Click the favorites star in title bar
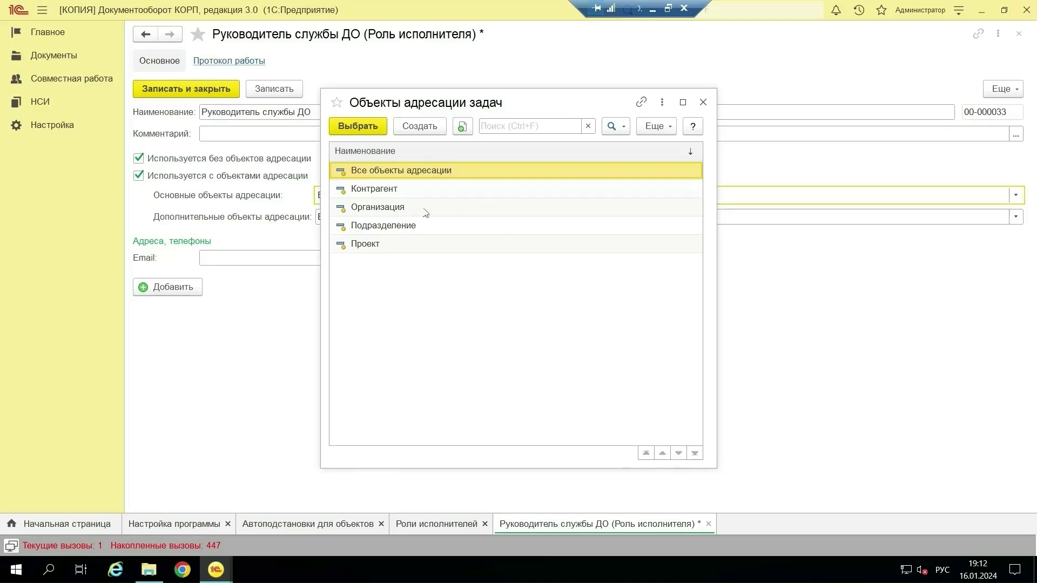Image resolution: width=1037 pixels, height=583 pixels. [881, 10]
